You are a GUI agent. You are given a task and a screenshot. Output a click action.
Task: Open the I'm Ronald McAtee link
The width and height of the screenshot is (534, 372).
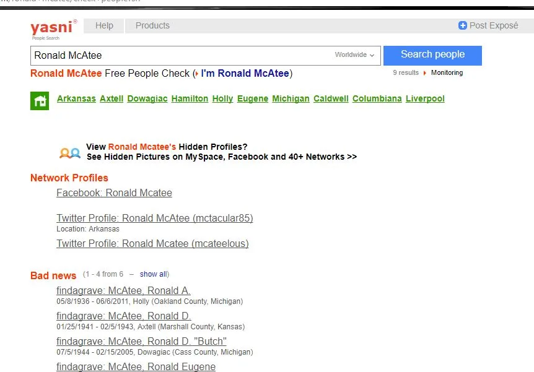(245, 73)
